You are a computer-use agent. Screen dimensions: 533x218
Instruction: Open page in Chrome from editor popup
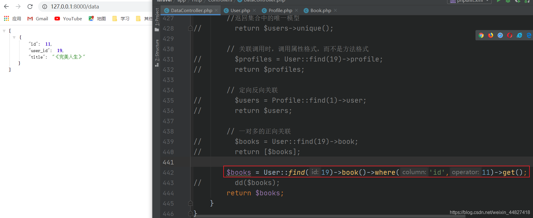pyautogui.click(x=481, y=35)
